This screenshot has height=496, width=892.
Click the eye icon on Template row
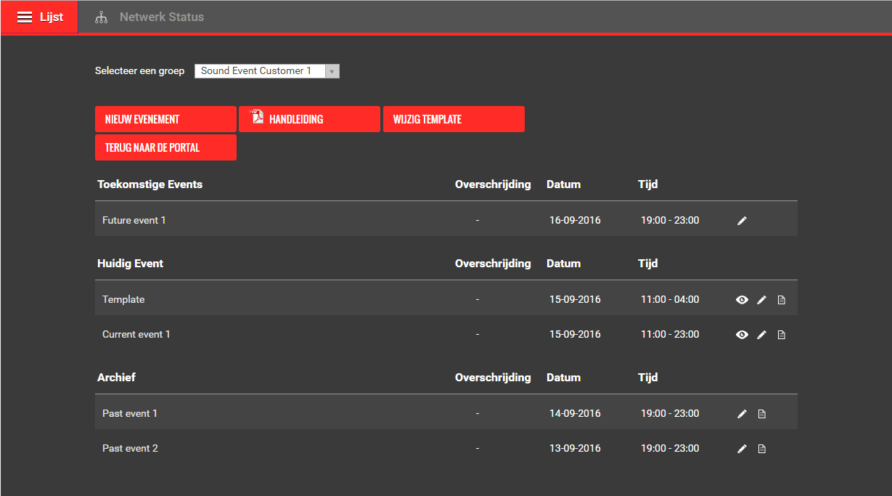742,300
